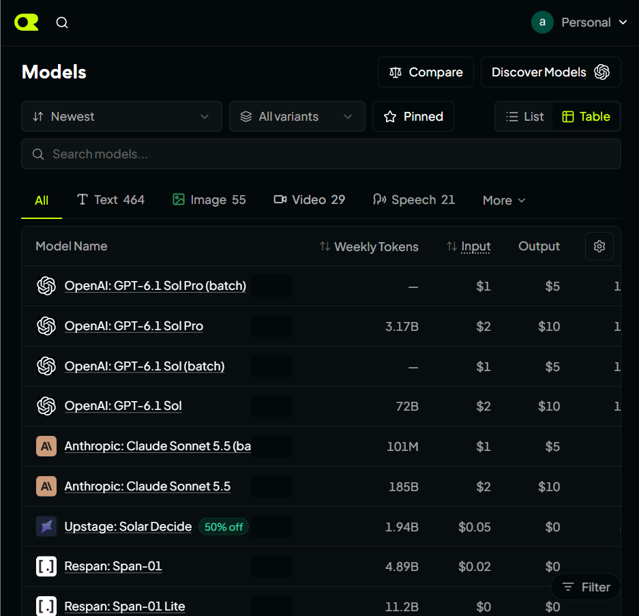Click the 50% off badge
The image size is (639, 616).
[224, 527]
